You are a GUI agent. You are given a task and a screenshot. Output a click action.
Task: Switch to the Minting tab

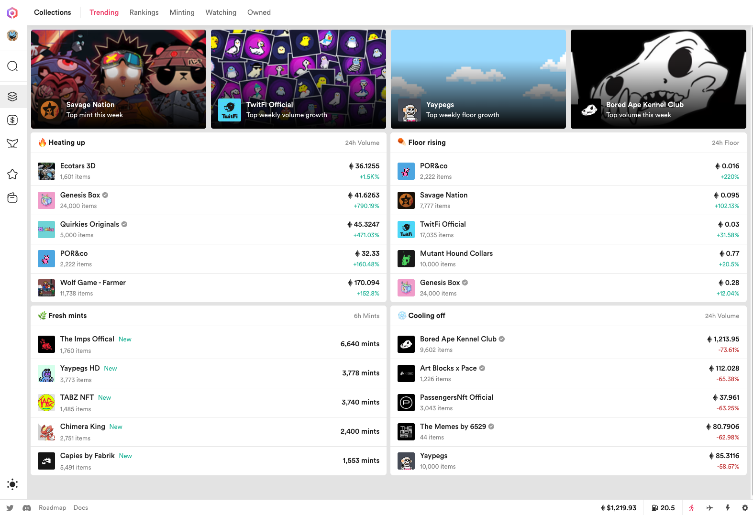182,12
